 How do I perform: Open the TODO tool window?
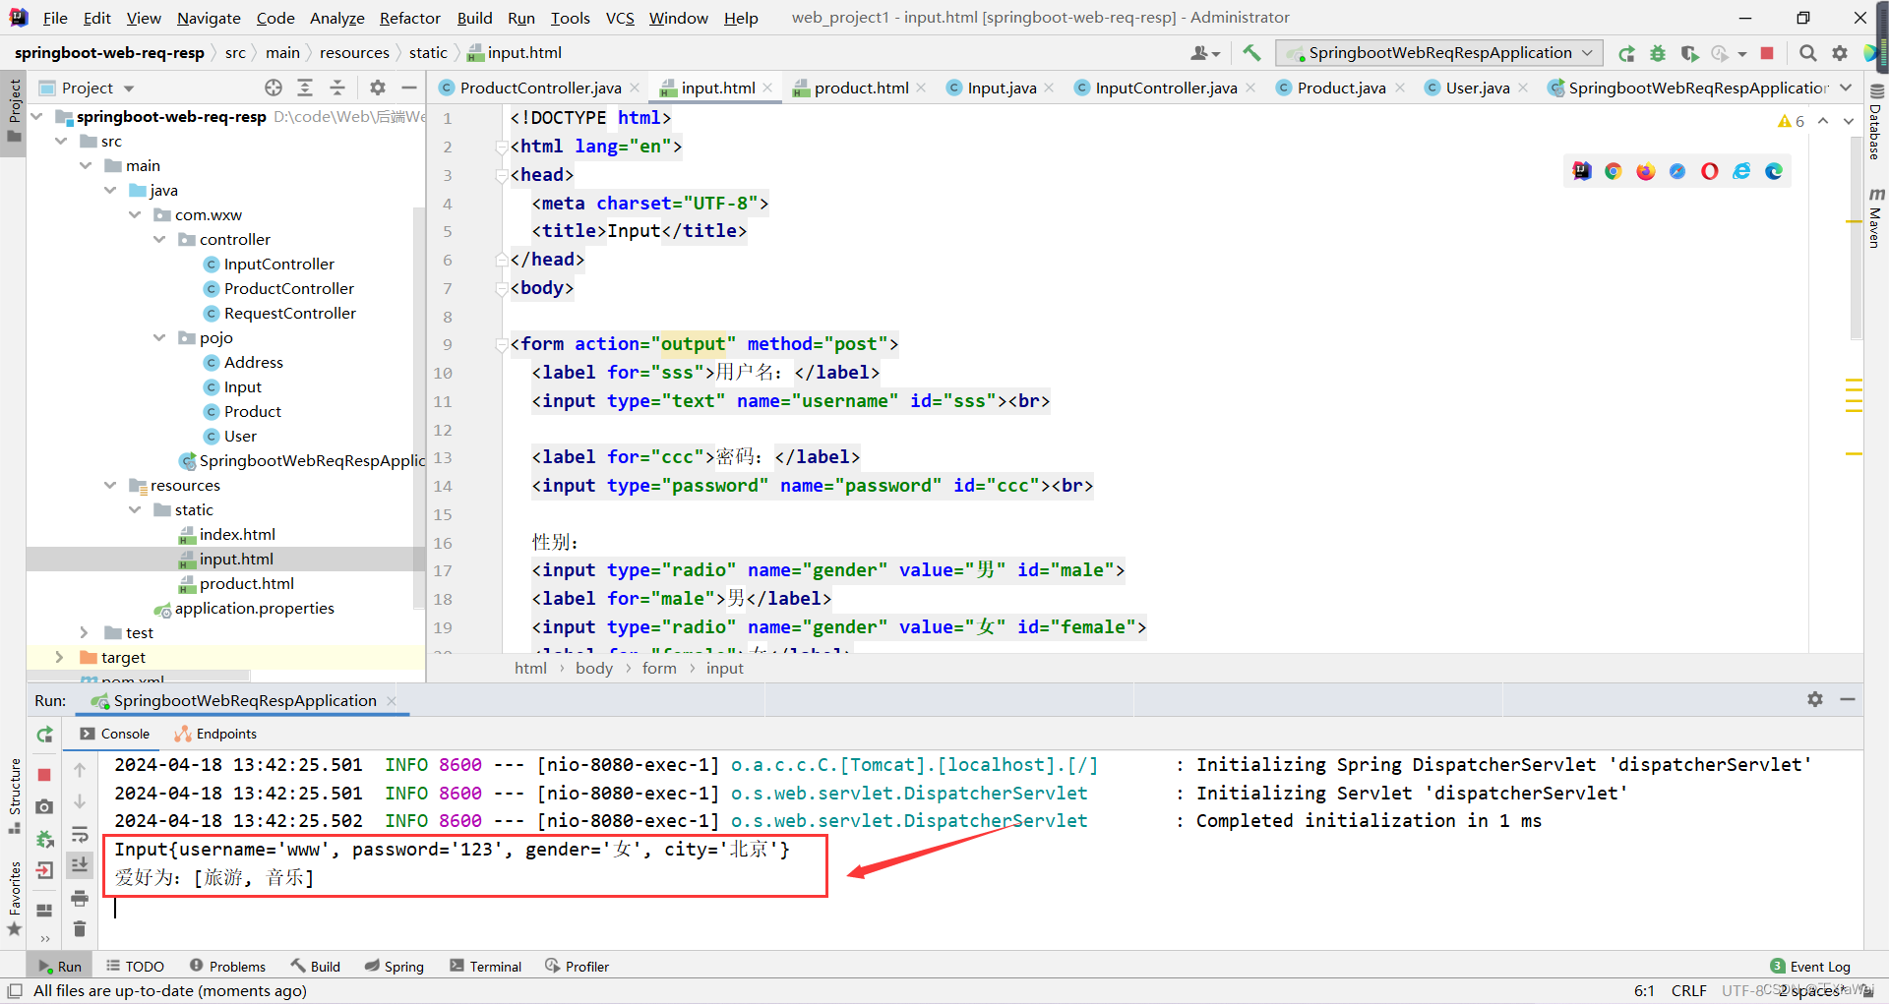click(135, 967)
